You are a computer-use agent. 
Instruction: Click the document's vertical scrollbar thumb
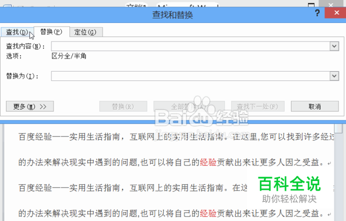tap(338, 128)
